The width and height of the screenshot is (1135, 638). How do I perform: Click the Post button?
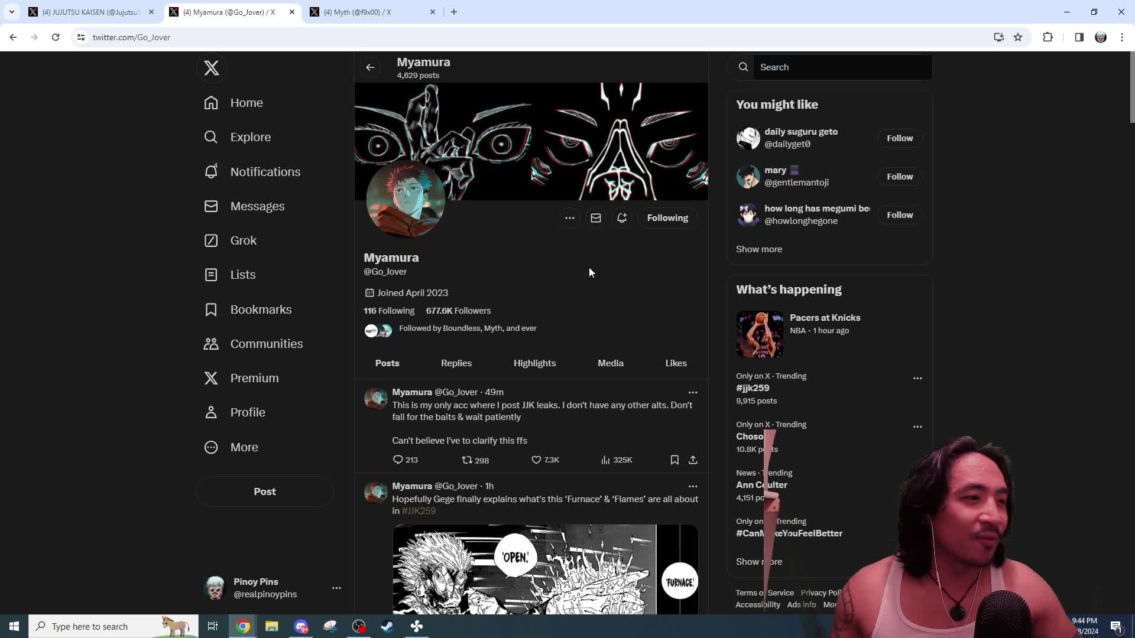[265, 491]
